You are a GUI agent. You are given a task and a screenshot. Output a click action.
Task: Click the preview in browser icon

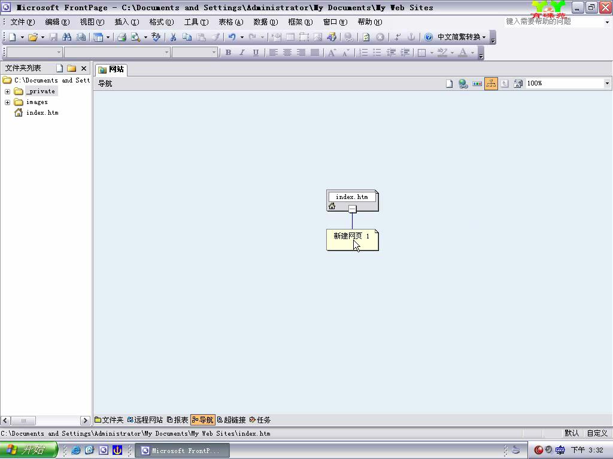click(x=136, y=37)
